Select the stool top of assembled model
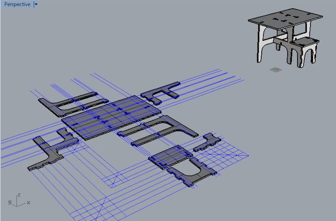Image resolution: width=336 pixels, height=221 pixels. tap(304, 42)
